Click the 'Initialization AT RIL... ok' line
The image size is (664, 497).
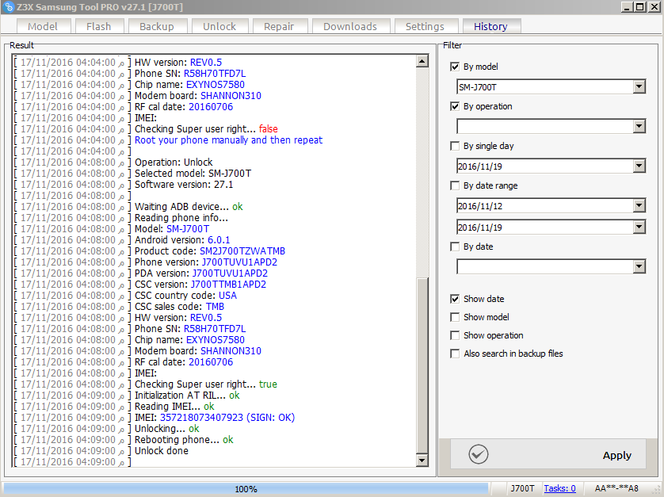pos(187,396)
